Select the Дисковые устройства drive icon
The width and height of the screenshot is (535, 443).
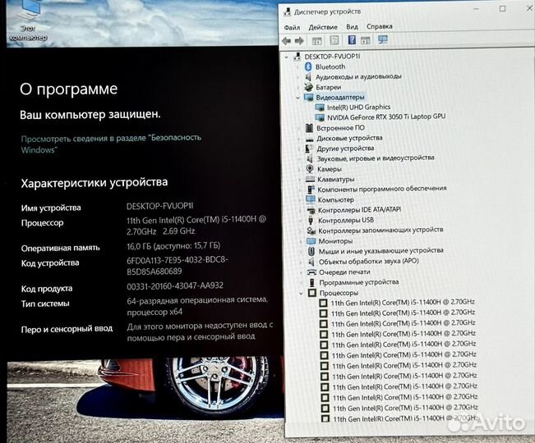[310, 139]
